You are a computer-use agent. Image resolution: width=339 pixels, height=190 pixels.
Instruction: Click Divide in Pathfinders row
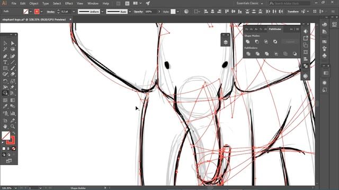[x=248, y=54]
